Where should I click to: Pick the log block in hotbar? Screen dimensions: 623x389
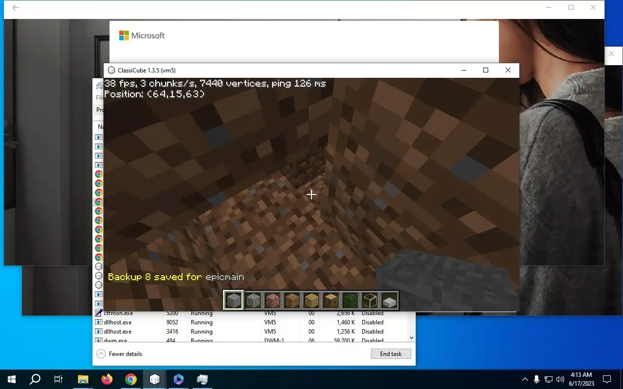[x=331, y=301]
